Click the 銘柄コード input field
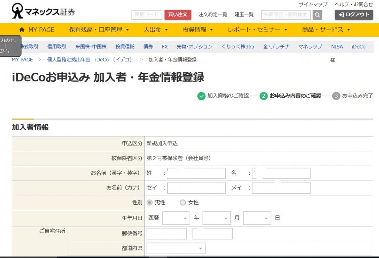The height and width of the screenshot is (258, 379). point(147,15)
